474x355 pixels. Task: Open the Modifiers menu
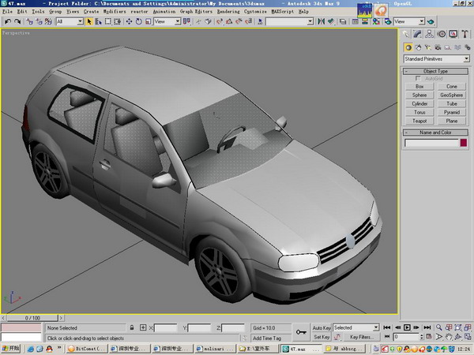[115, 13]
